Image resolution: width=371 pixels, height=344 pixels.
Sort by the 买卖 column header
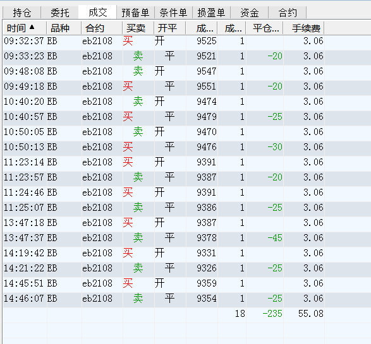(x=138, y=28)
